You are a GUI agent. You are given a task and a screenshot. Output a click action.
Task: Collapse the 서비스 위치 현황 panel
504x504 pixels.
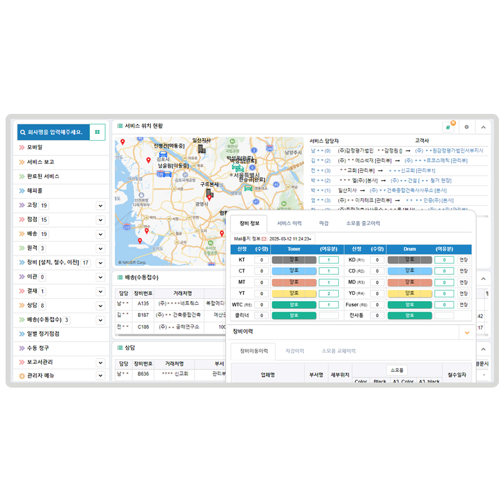point(483,127)
